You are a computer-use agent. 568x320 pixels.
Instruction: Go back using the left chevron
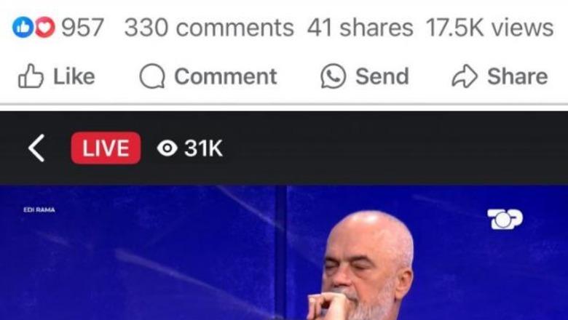pyautogui.click(x=36, y=148)
